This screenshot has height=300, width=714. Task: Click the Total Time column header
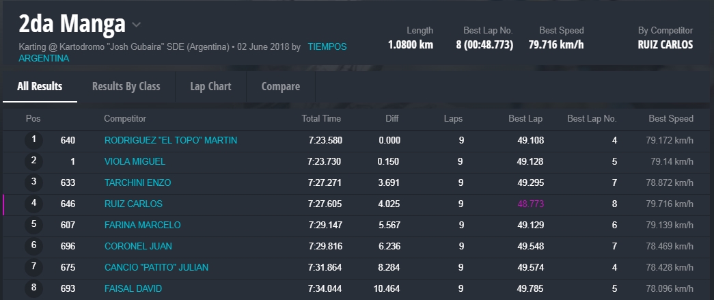(321, 118)
